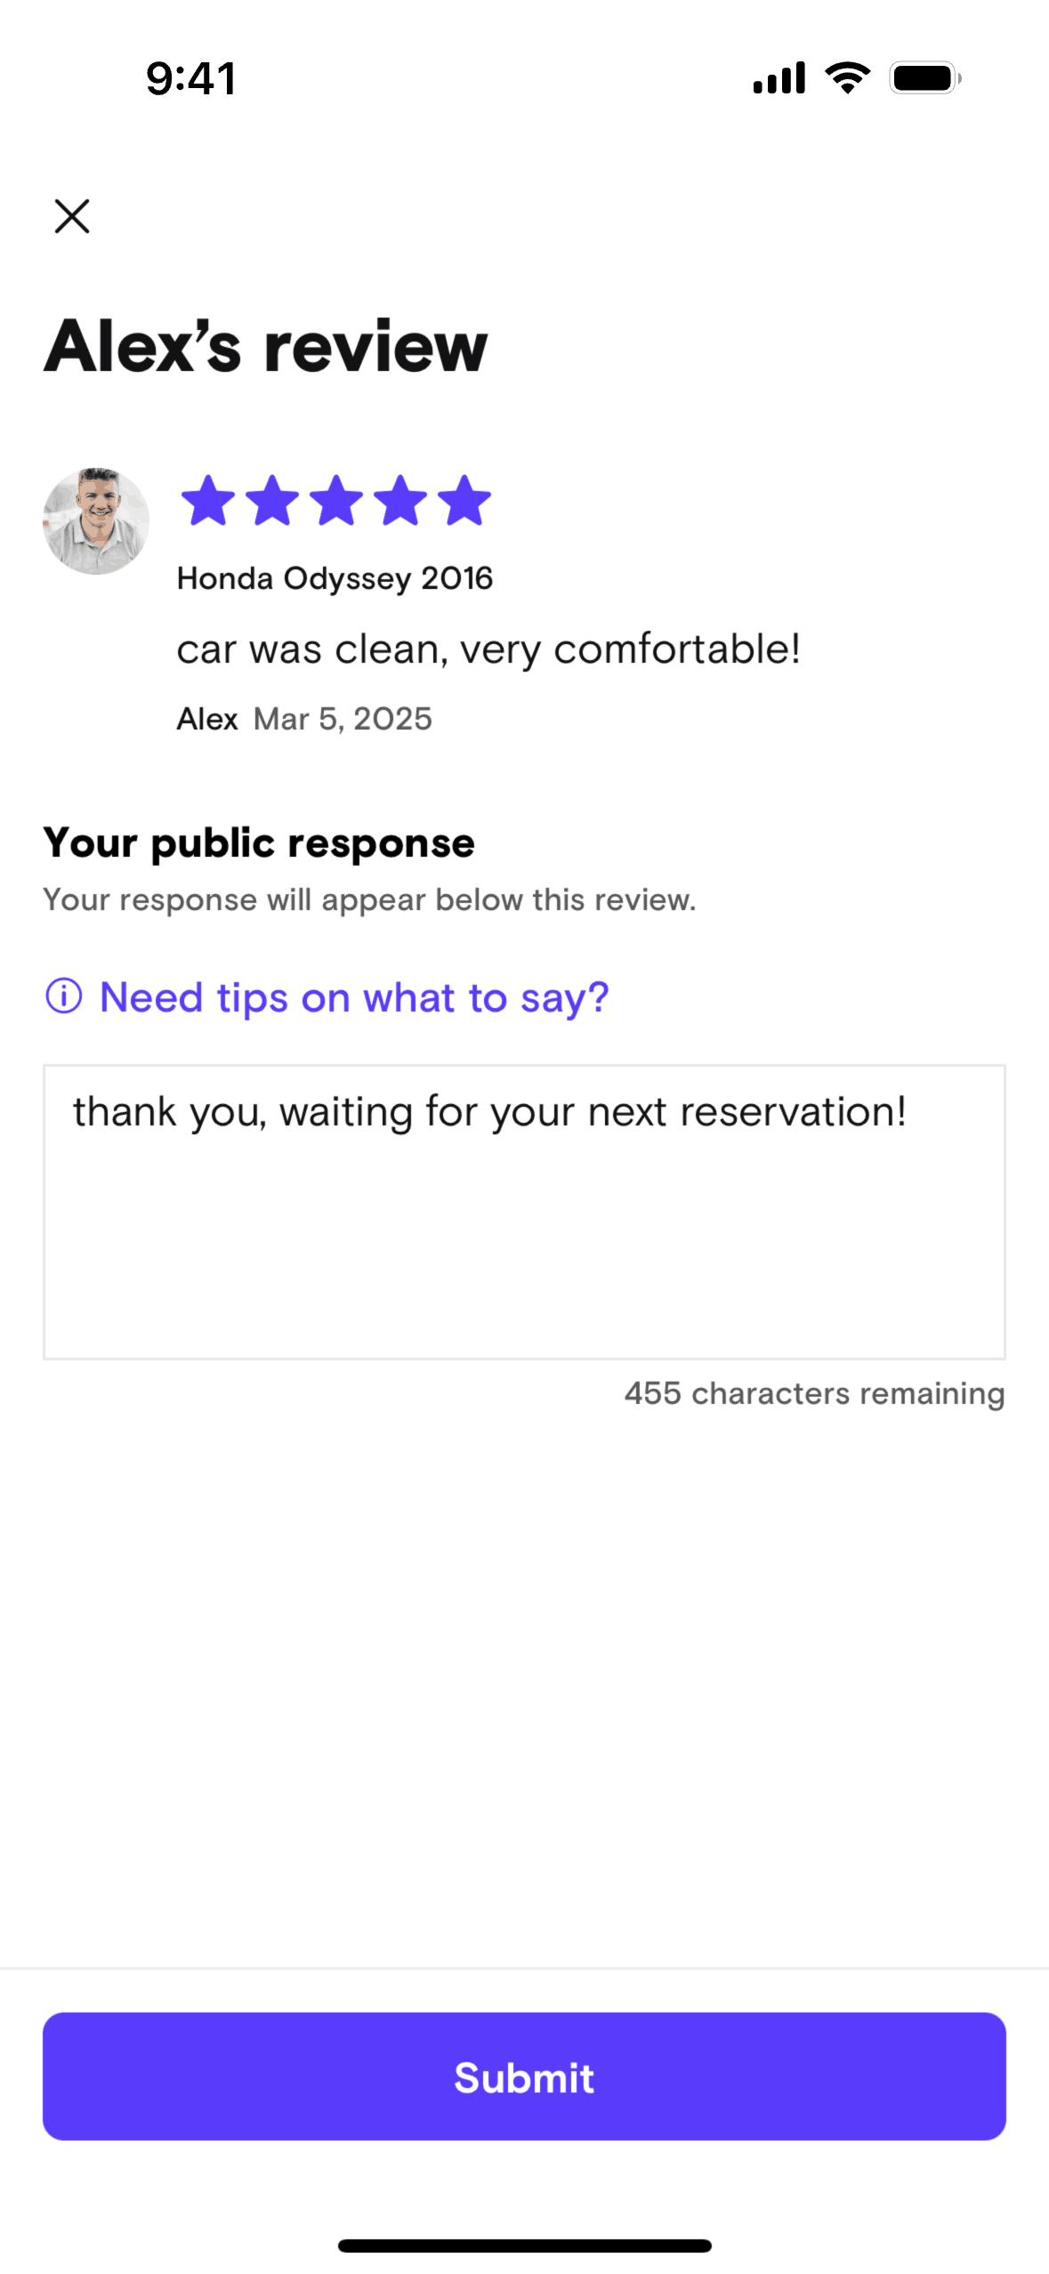The width and height of the screenshot is (1049, 2274).
Task: Click Alex's profile photo
Action: click(x=96, y=521)
